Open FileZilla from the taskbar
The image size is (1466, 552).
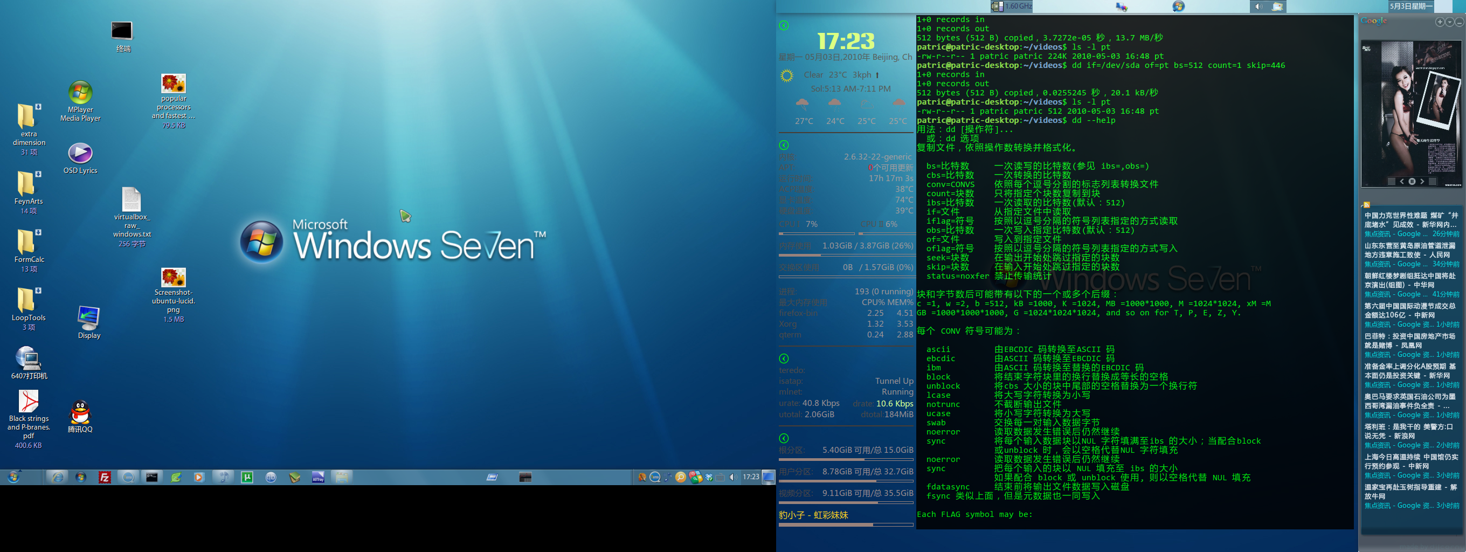pyautogui.click(x=105, y=478)
